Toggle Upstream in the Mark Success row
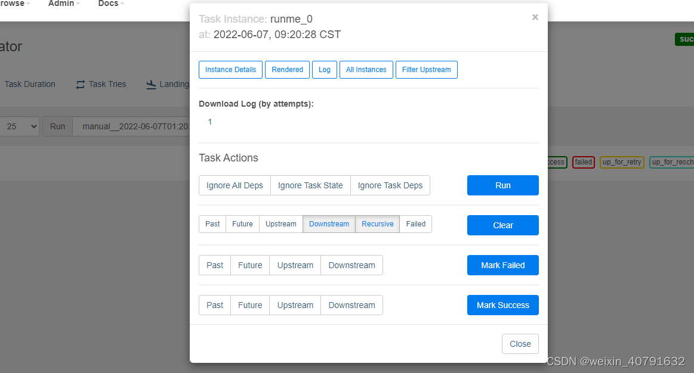The image size is (694, 373). [x=295, y=305]
